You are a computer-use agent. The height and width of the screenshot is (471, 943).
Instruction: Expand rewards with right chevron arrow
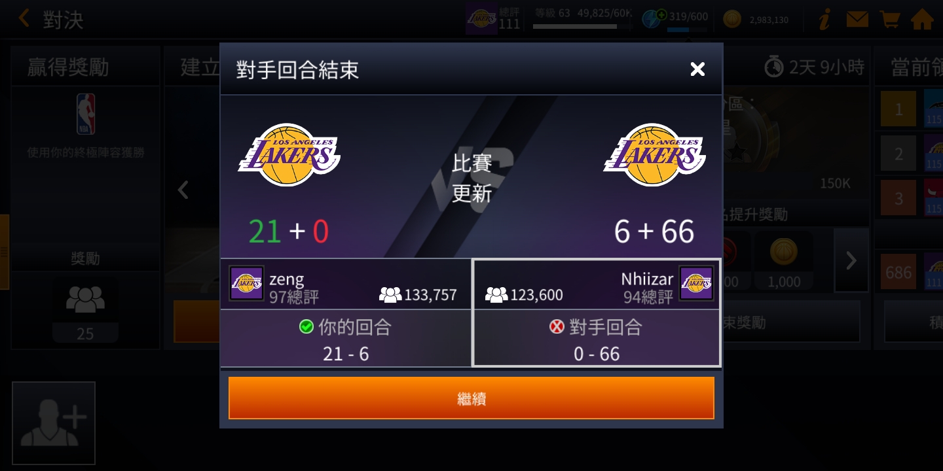pos(851,260)
